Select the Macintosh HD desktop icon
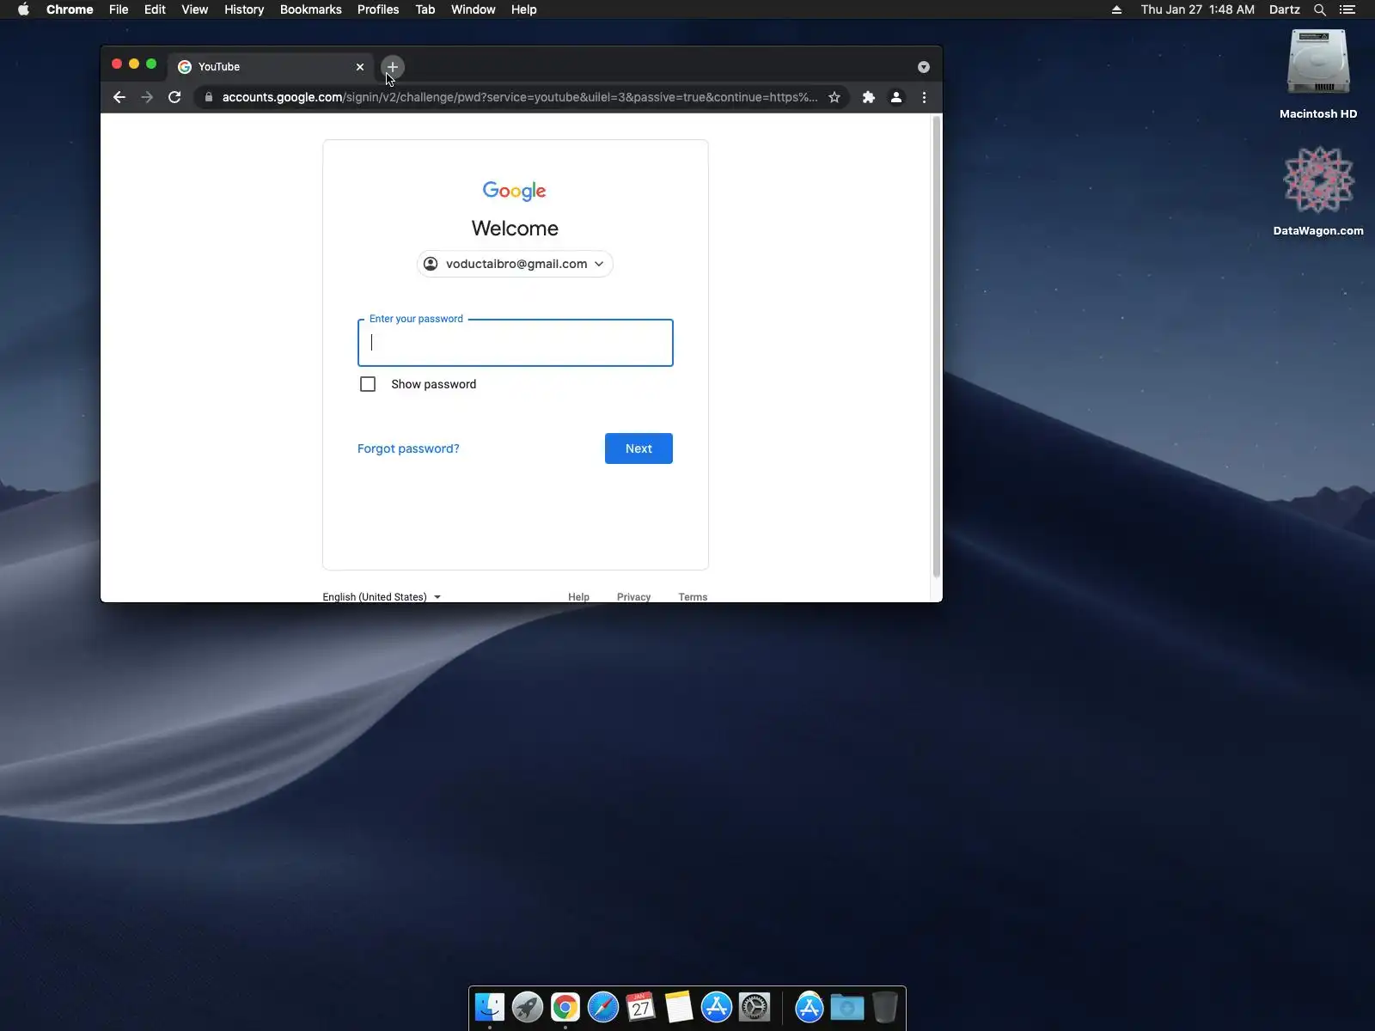 click(1318, 74)
